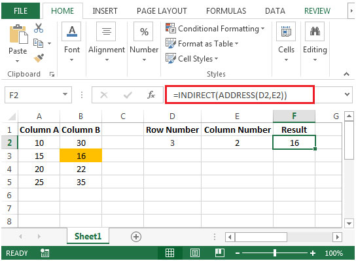Click the Conditional Formatting icon

[171, 28]
